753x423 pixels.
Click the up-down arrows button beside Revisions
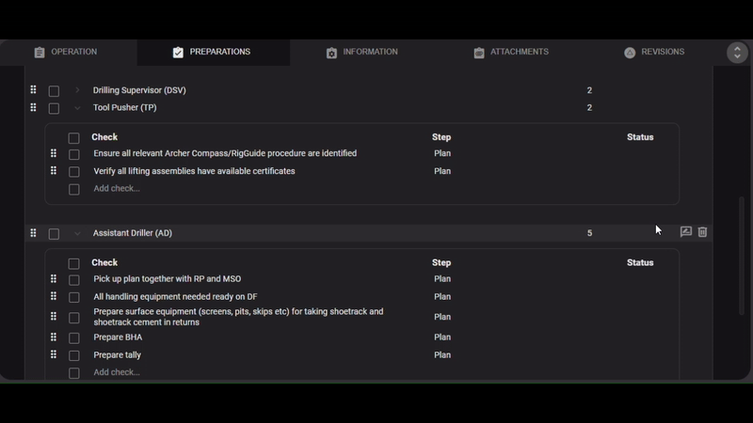pyautogui.click(x=737, y=53)
